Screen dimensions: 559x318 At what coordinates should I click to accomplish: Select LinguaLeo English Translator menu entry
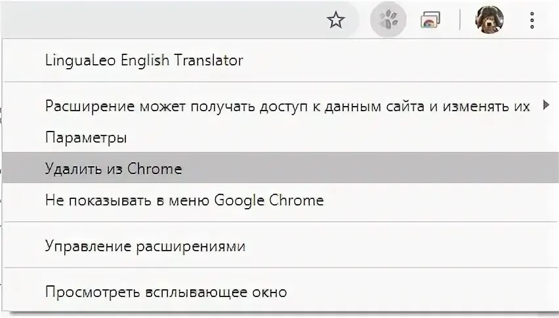[x=144, y=61]
